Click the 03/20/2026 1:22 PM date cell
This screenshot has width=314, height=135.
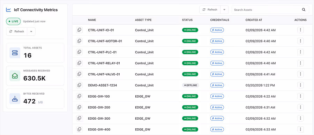click(x=260, y=85)
